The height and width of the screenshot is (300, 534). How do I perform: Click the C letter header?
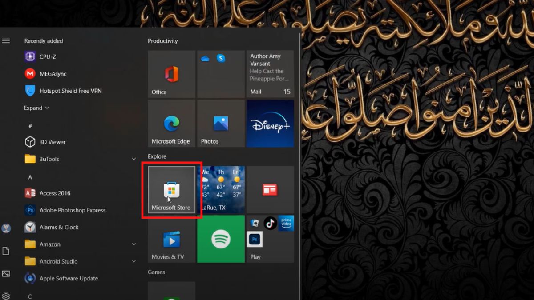click(30, 296)
